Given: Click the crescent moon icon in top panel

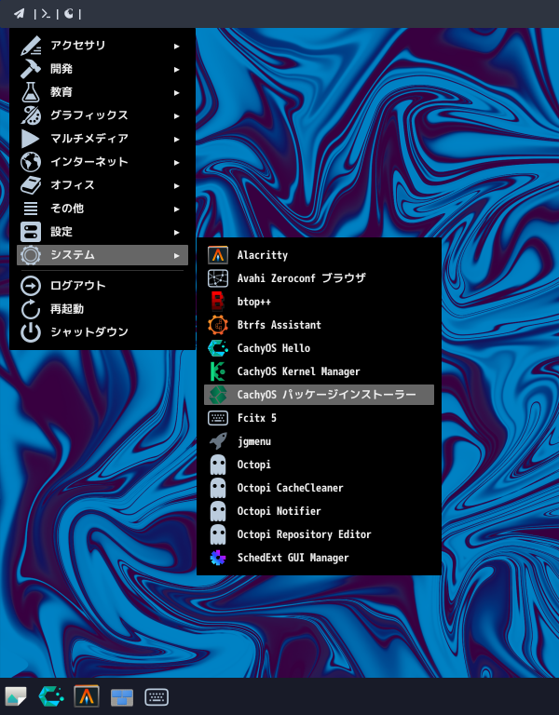Looking at the screenshot, I should click(68, 14).
